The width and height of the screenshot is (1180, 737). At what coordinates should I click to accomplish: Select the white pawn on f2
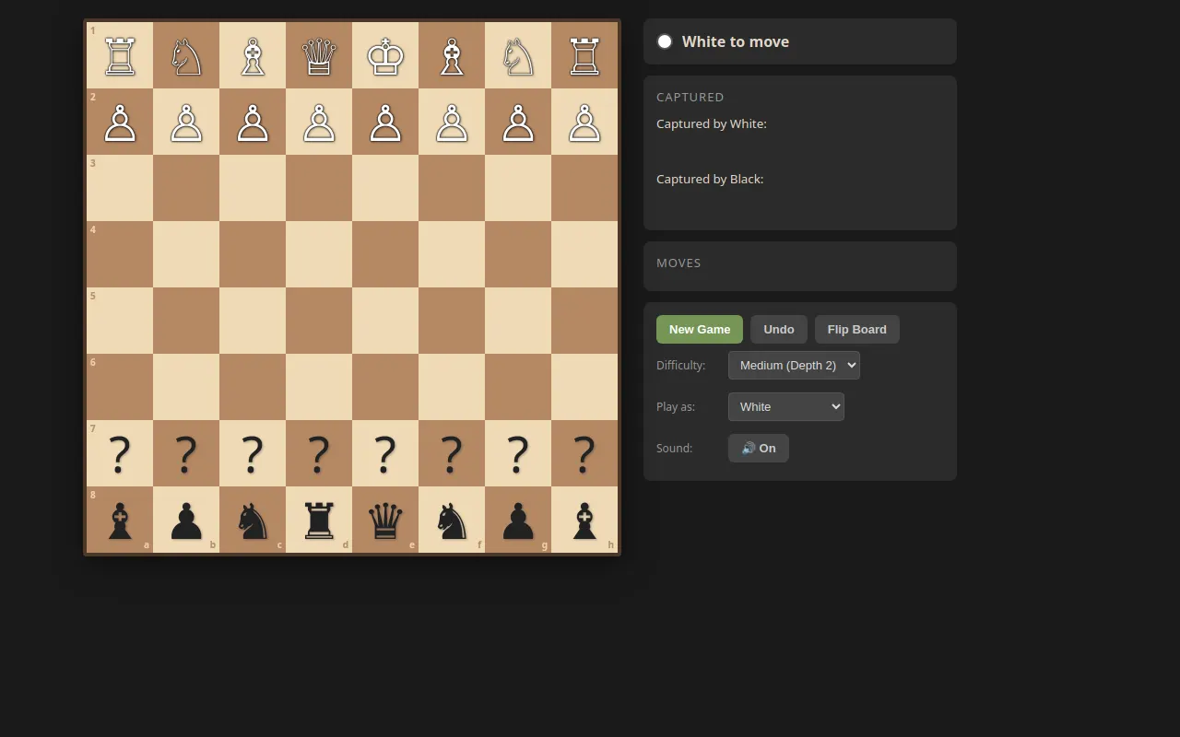point(452,122)
